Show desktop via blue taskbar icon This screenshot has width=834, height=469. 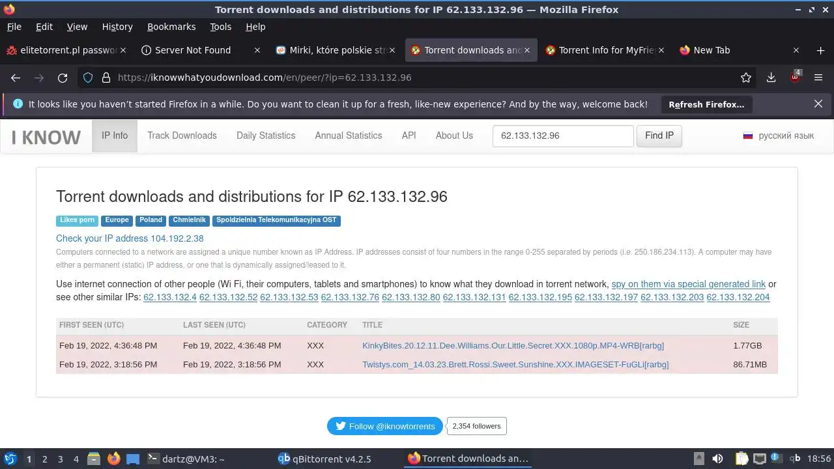133,459
